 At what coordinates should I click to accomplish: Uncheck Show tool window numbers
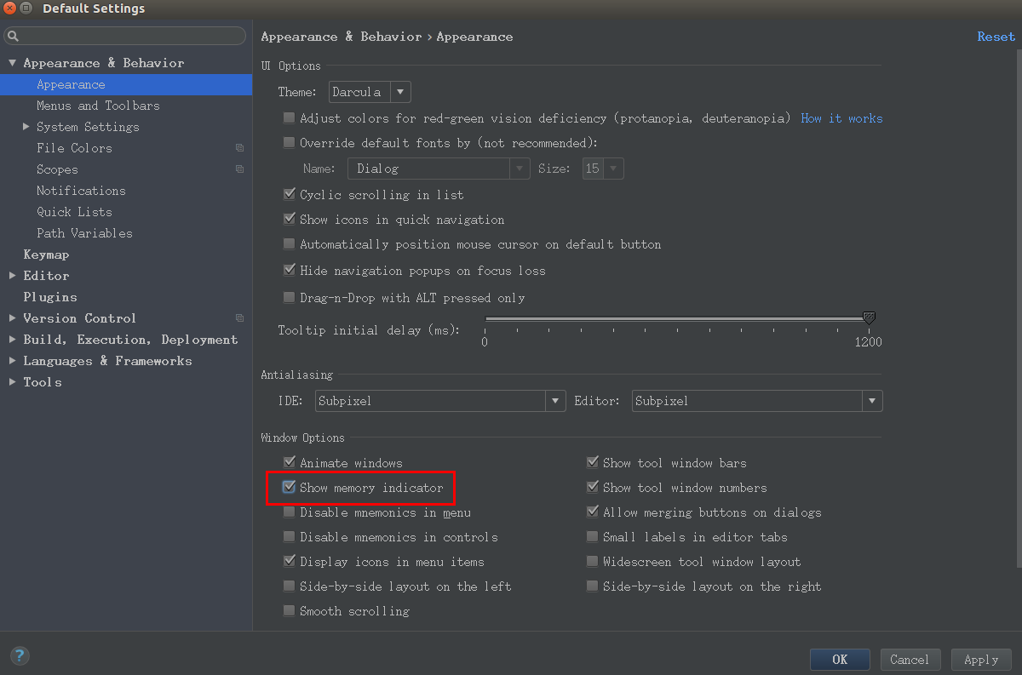point(593,488)
